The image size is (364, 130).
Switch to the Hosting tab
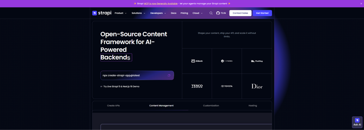click(253, 105)
